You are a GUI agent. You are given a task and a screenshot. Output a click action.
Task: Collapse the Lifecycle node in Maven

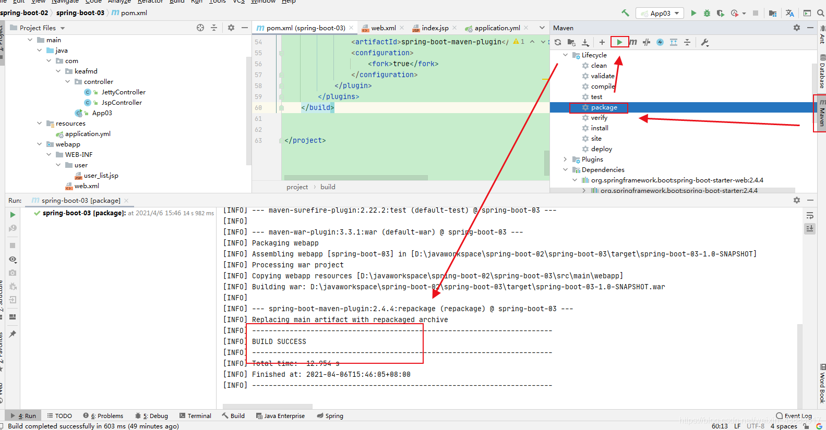click(x=565, y=55)
